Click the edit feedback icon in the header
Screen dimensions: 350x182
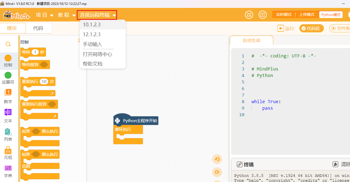pyautogui.click(x=262, y=15)
